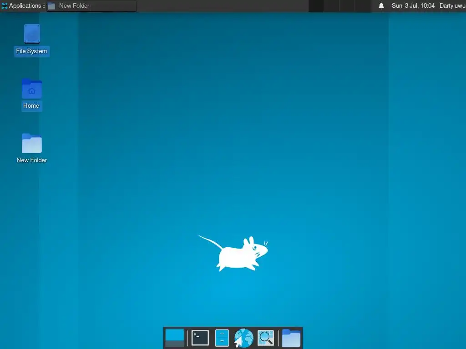466x349 pixels.
Task: Click the Show Desktop button in the dock
Action: click(175, 338)
